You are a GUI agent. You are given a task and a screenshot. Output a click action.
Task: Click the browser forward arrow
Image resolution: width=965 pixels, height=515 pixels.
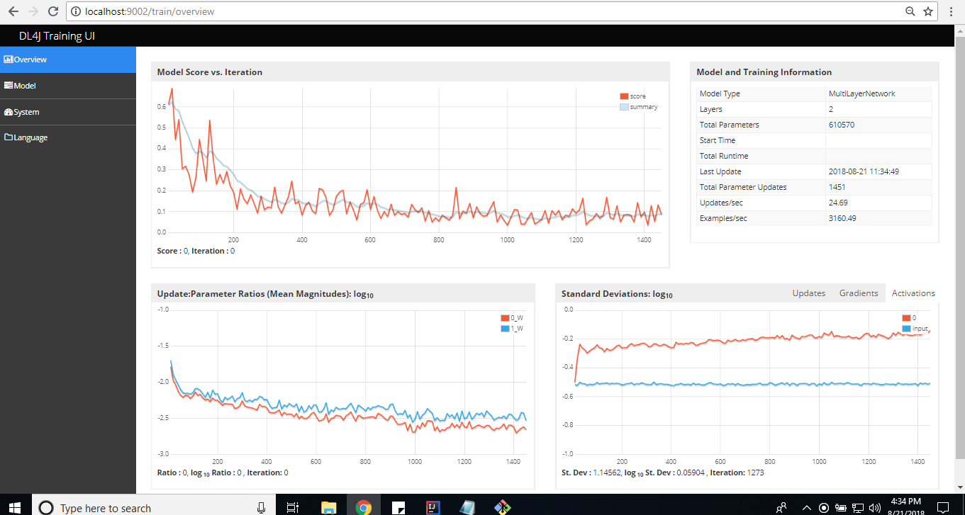coord(33,11)
